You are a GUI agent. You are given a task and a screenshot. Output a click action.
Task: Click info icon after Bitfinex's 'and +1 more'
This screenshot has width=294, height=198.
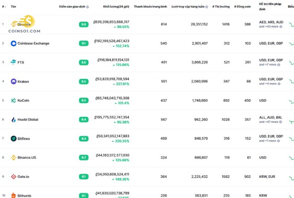click(278, 141)
